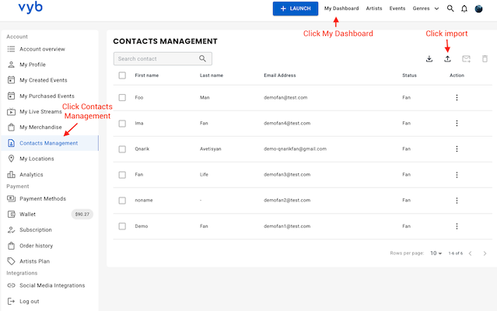
Task: Open action menu for Foo Man row
Action: [457, 97]
